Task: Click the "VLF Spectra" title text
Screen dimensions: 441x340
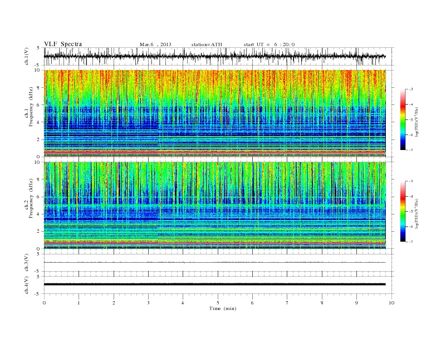Action: pos(63,44)
